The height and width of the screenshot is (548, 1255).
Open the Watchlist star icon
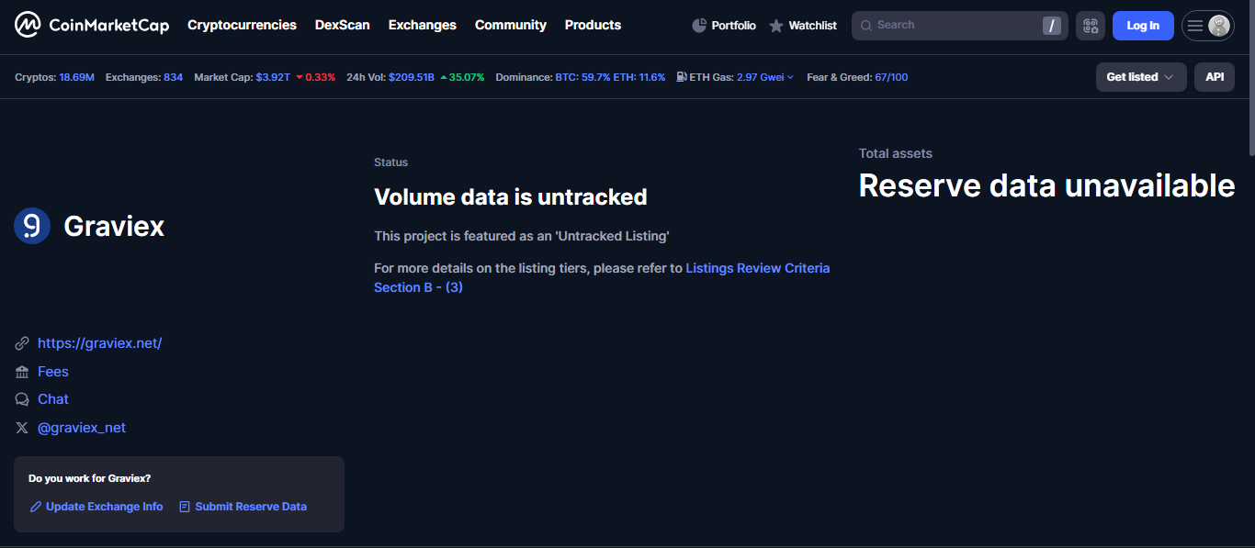click(776, 26)
